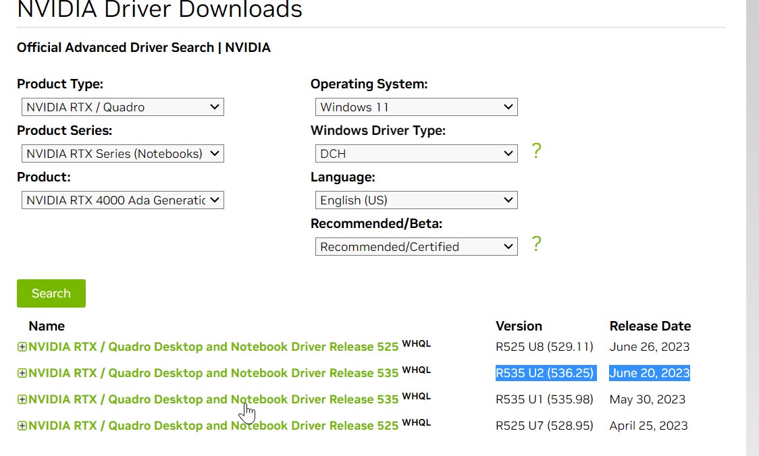Image resolution: width=759 pixels, height=456 pixels.
Task: Click help question mark beside Windows Driver Type
Action: (536, 151)
